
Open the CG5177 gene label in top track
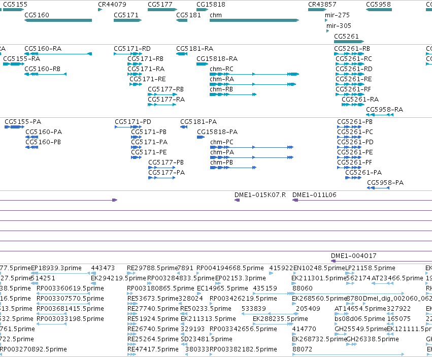160,5
